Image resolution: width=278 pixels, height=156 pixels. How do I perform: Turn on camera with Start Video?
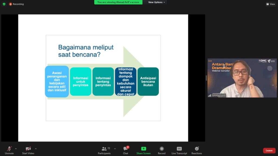coord(28,149)
